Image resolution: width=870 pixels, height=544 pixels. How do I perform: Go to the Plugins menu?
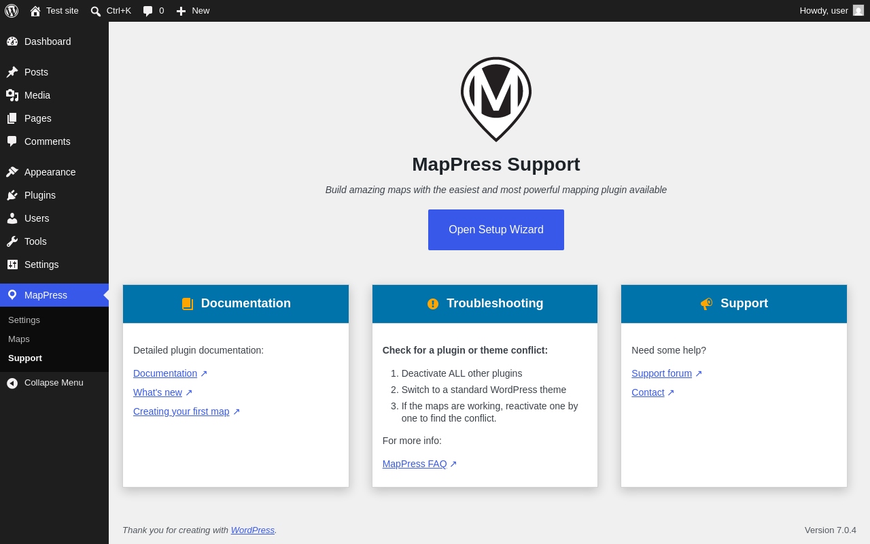pyautogui.click(x=54, y=195)
